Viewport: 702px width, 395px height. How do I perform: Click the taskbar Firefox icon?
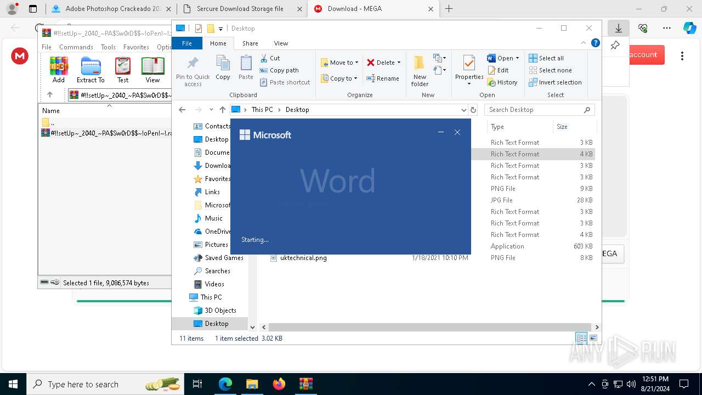click(x=279, y=384)
